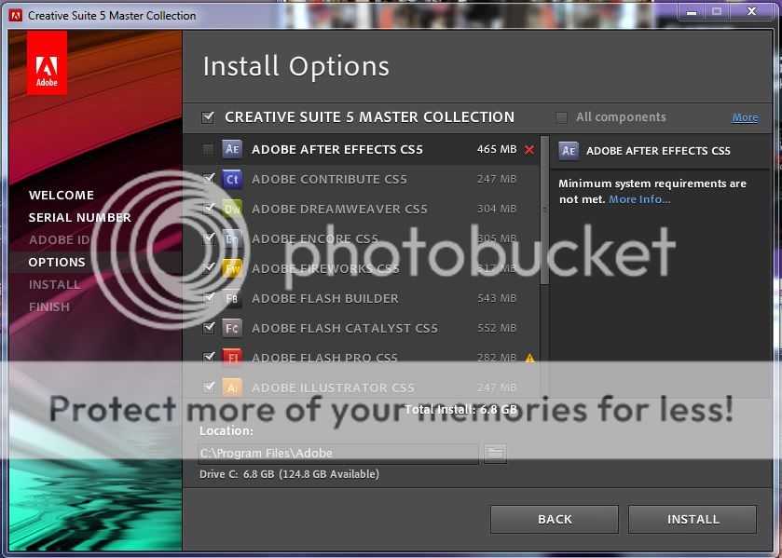Close the Creative Suite 5 installer window
Viewport: 782px width, 558px height.
[x=751, y=11]
